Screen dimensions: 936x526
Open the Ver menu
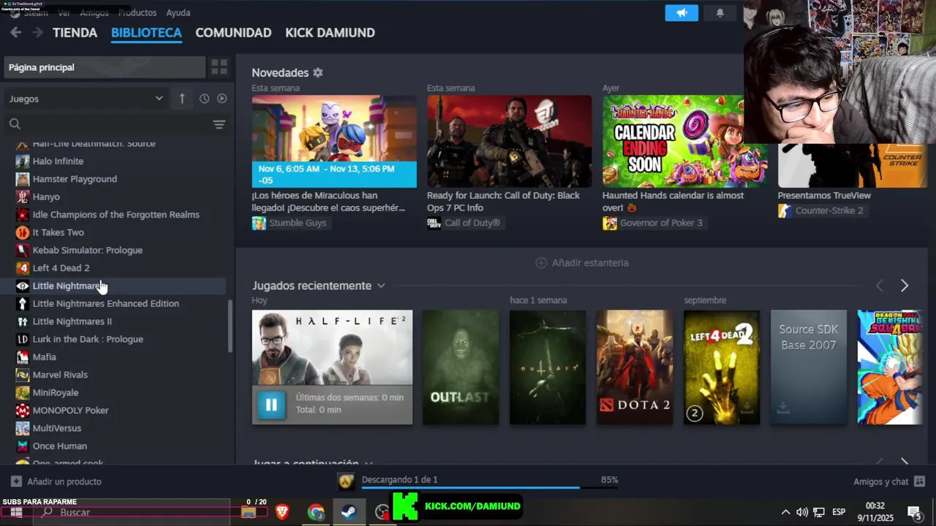tap(64, 13)
